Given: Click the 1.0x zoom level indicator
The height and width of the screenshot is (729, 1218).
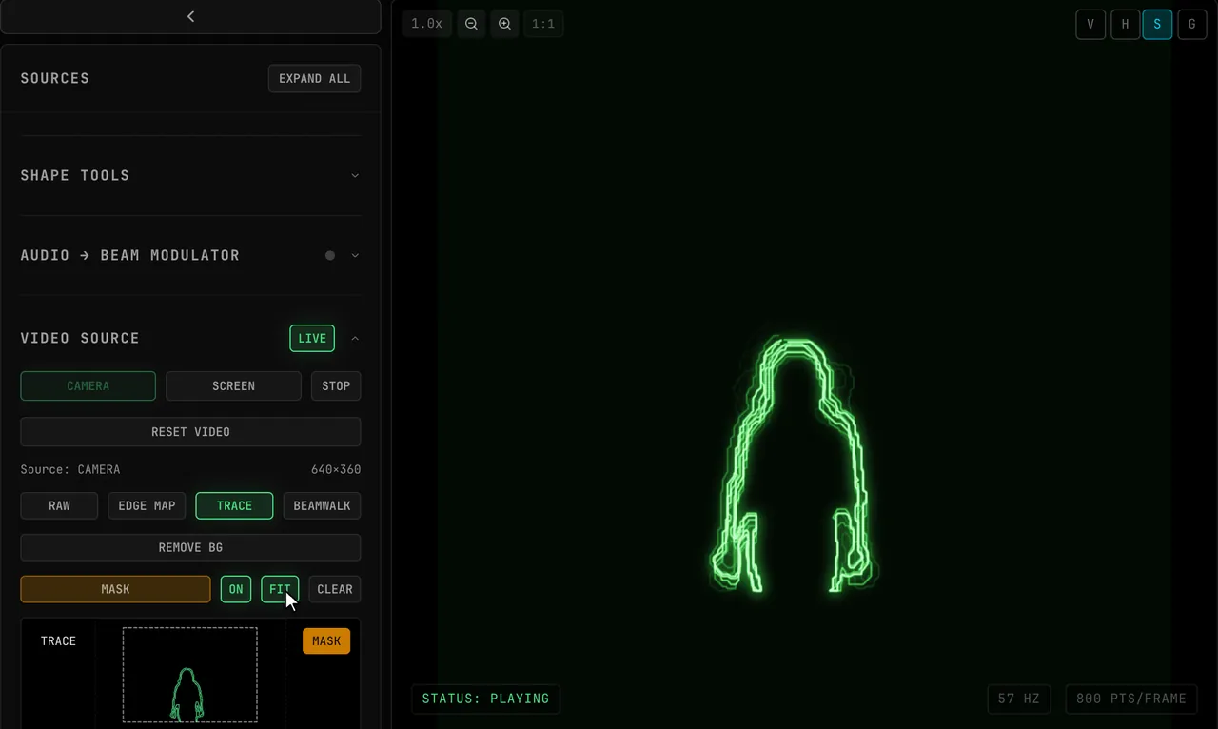Looking at the screenshot, I should click(x=426, y=24).
